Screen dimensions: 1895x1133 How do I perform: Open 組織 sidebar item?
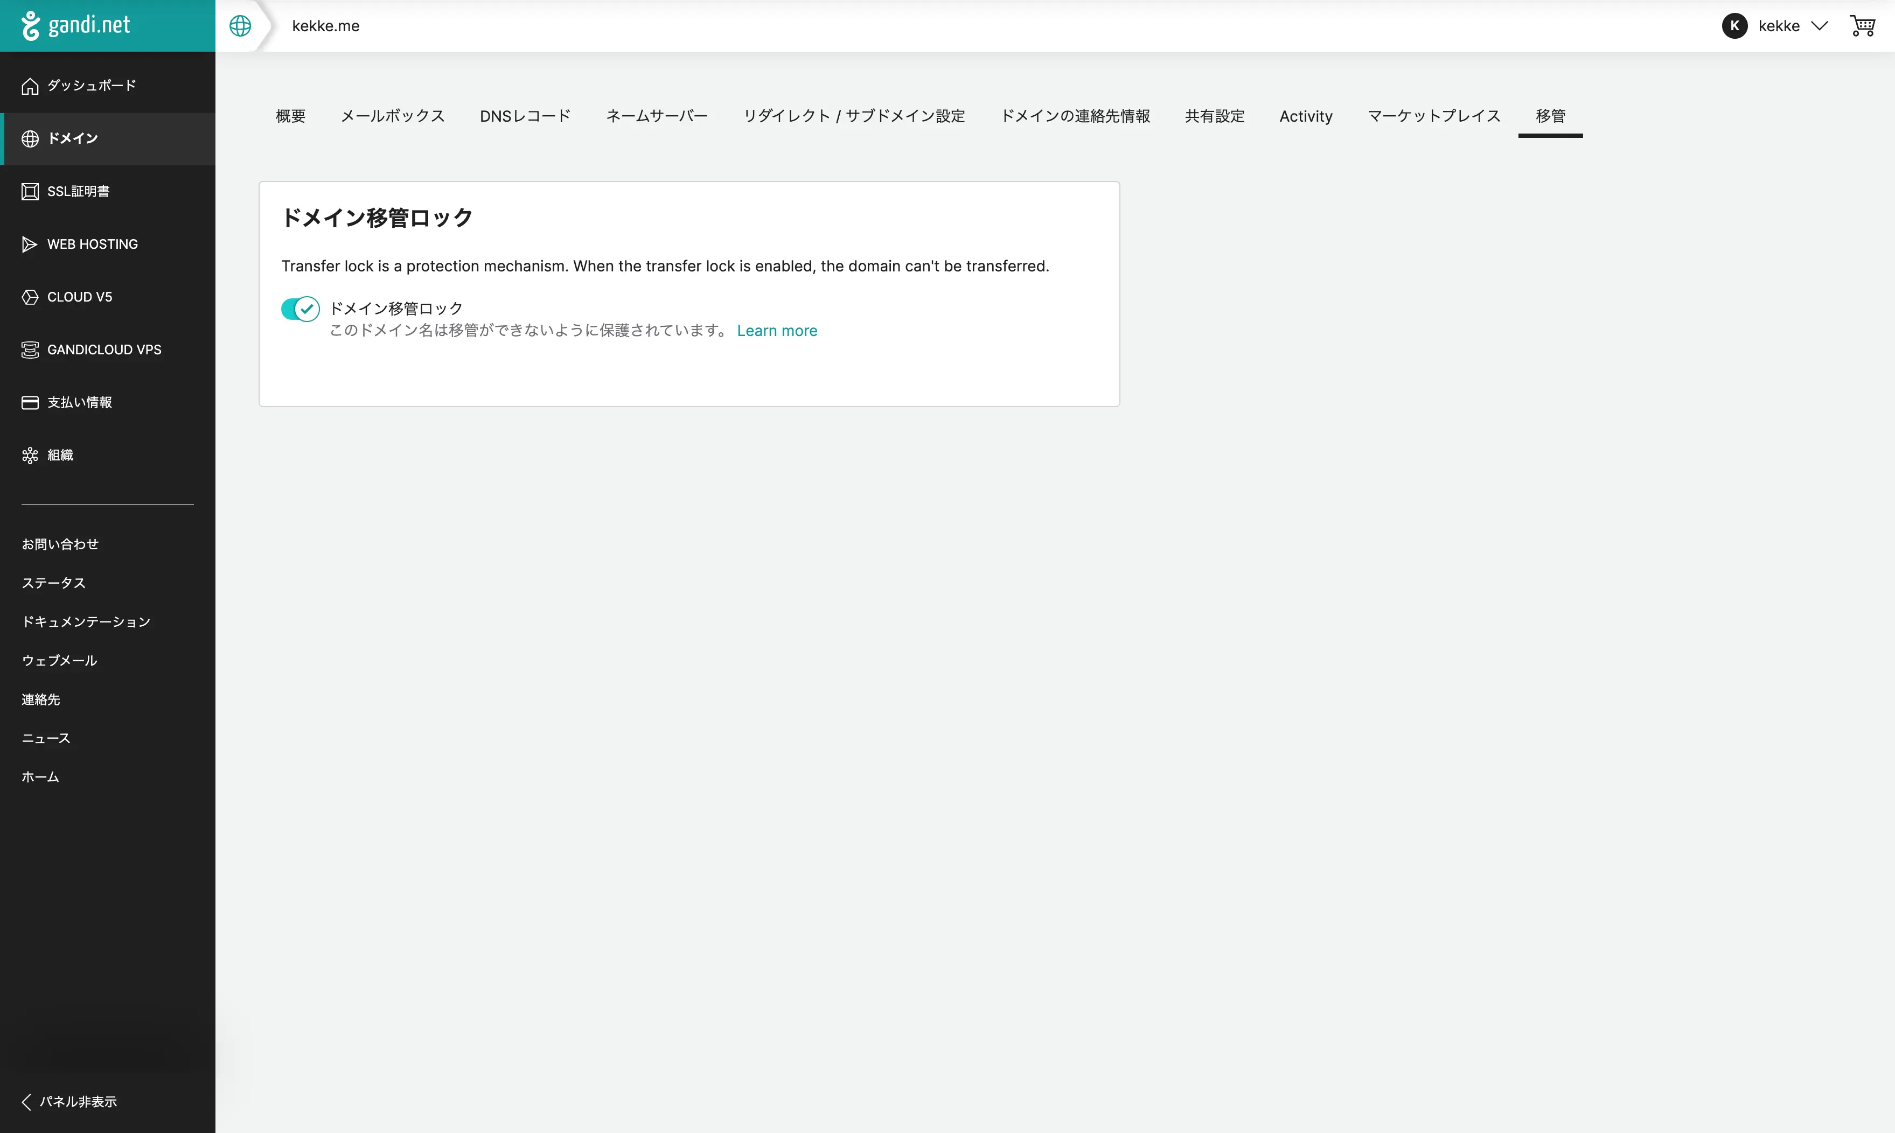pos(60,455)
